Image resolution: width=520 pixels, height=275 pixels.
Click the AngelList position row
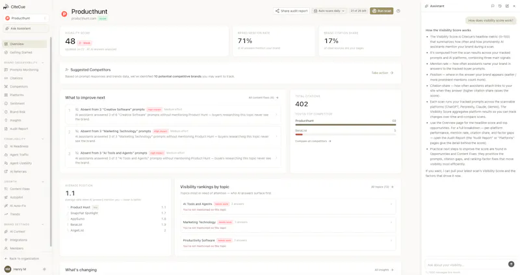coord(116,230)
